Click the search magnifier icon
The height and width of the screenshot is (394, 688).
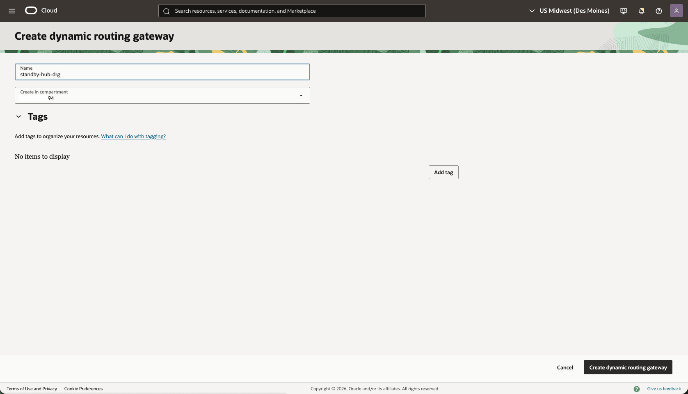tap(167, 11)
